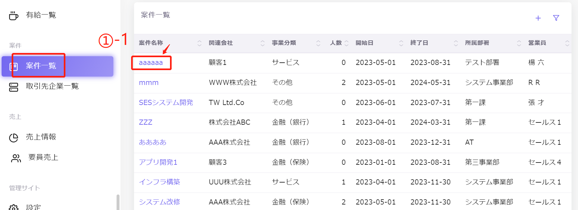Sort by 開始日 using its sort arrows
Viewport: 578px width, 210px height.
pos(401,43)
